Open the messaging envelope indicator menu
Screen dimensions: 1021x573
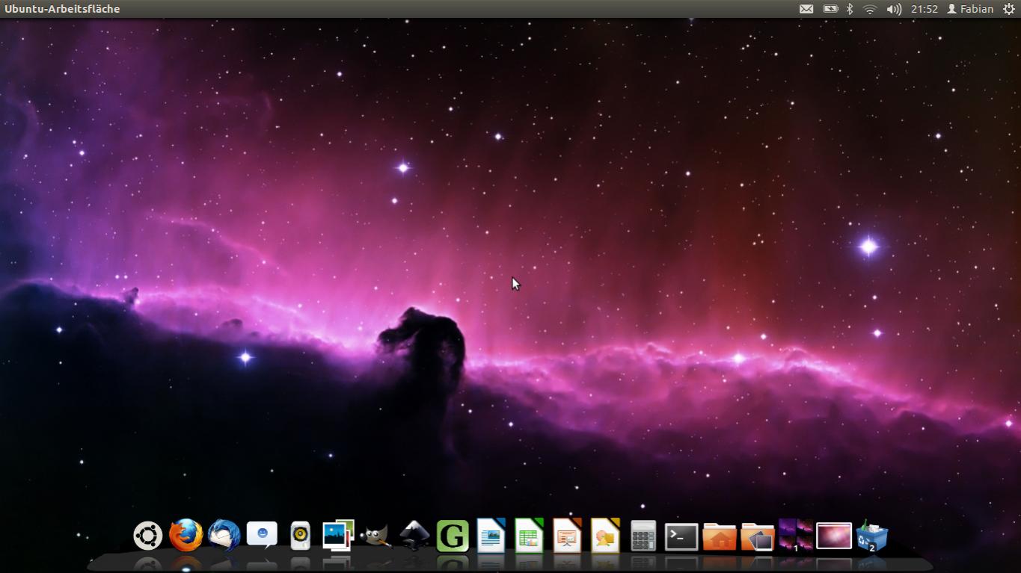click(x=806, y=9)
